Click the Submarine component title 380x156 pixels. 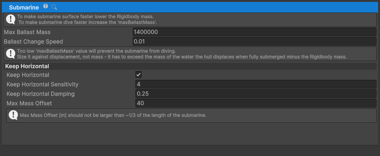coord(24,8)
